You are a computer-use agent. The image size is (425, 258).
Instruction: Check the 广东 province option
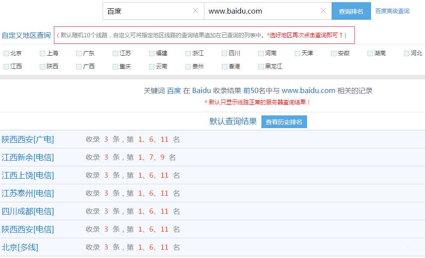point(79,53)
